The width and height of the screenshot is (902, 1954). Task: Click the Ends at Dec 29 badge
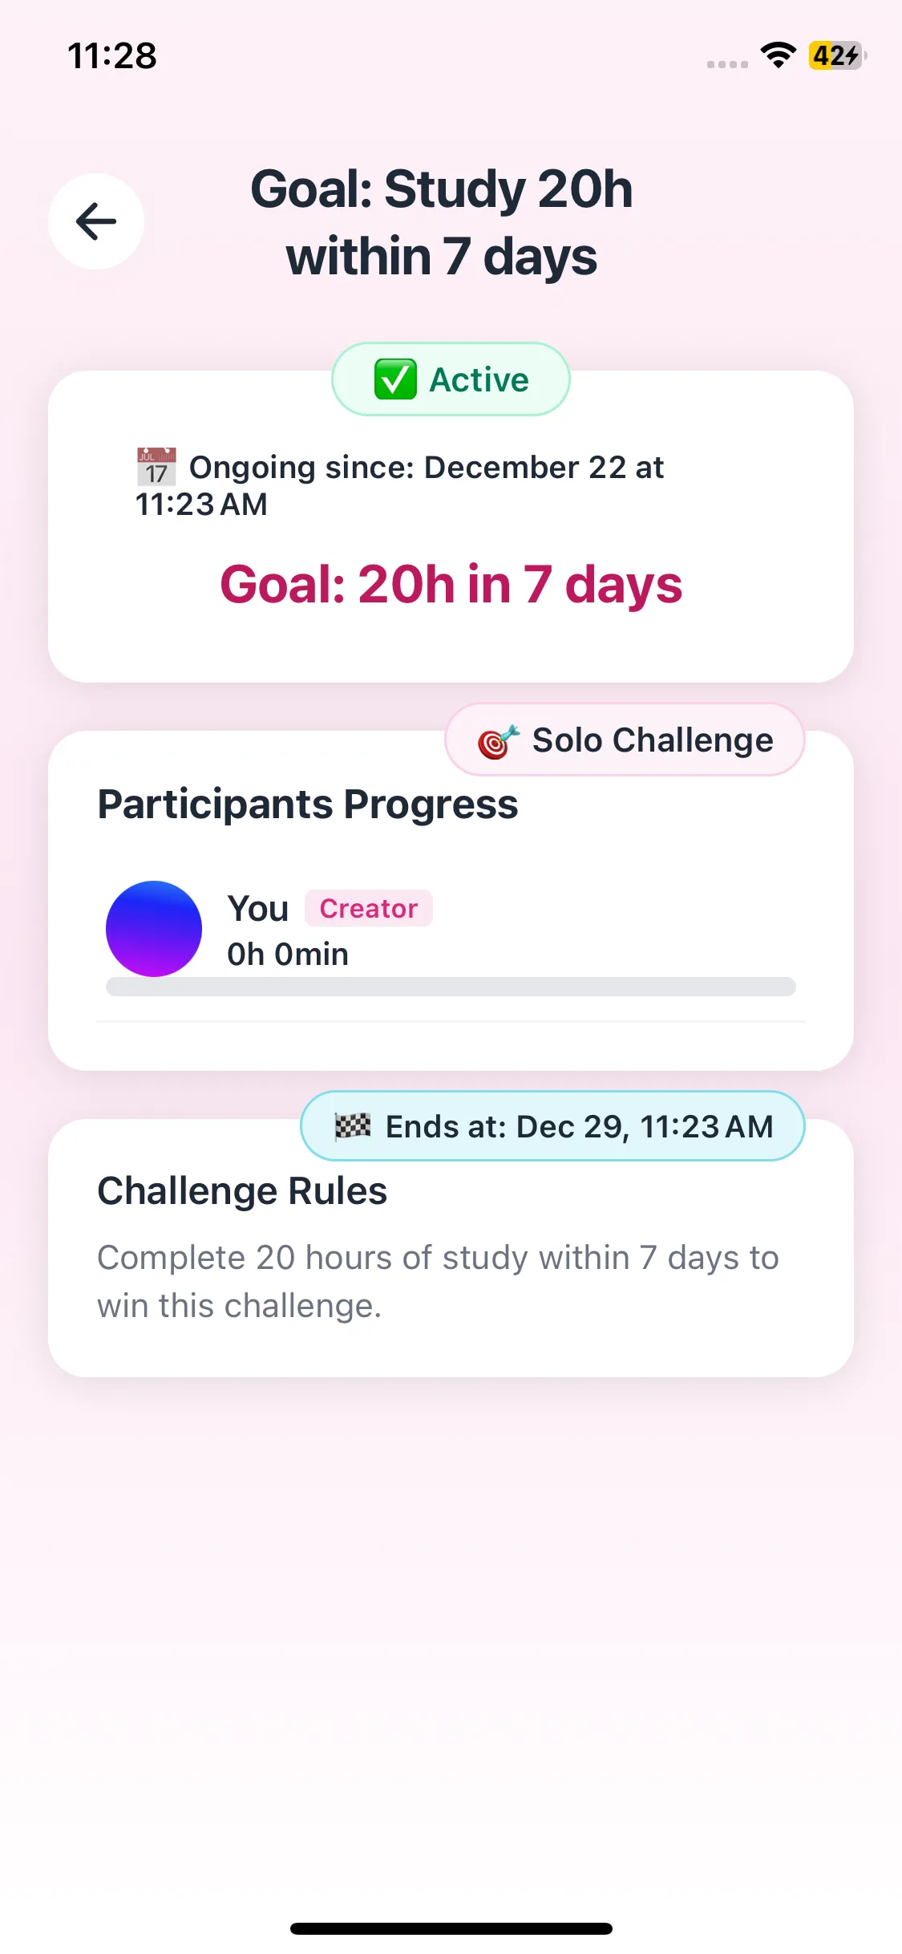coord(552,1126)
